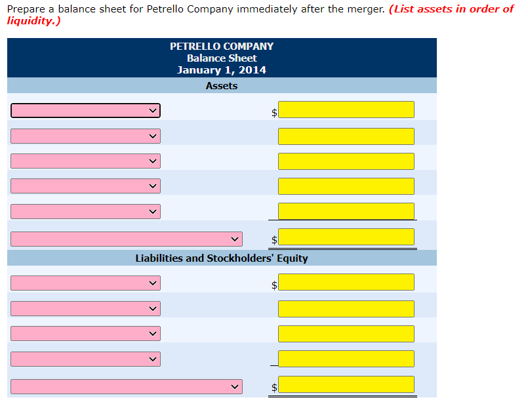Open the first asset account dropdown
528x406 pixels.
[85, 110]
